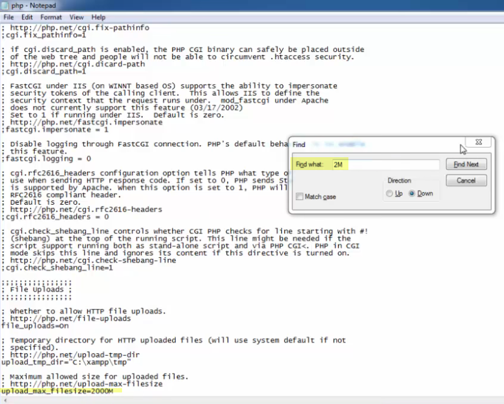Select the Down direction radio button
This screenshot has width=504, height=404.
pyautogui.click(x=412, y=194)
